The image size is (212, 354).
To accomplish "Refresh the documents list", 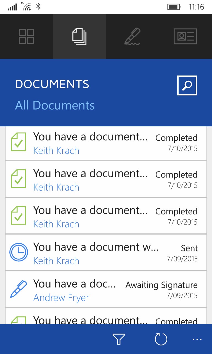I will (161, 339).
